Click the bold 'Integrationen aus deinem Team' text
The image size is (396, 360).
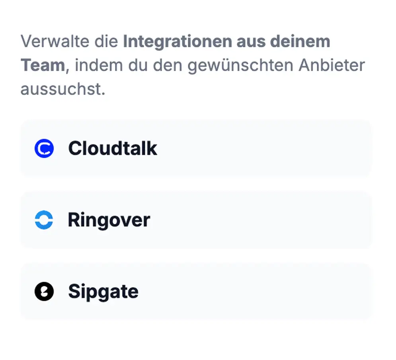(x=227, y=41)
